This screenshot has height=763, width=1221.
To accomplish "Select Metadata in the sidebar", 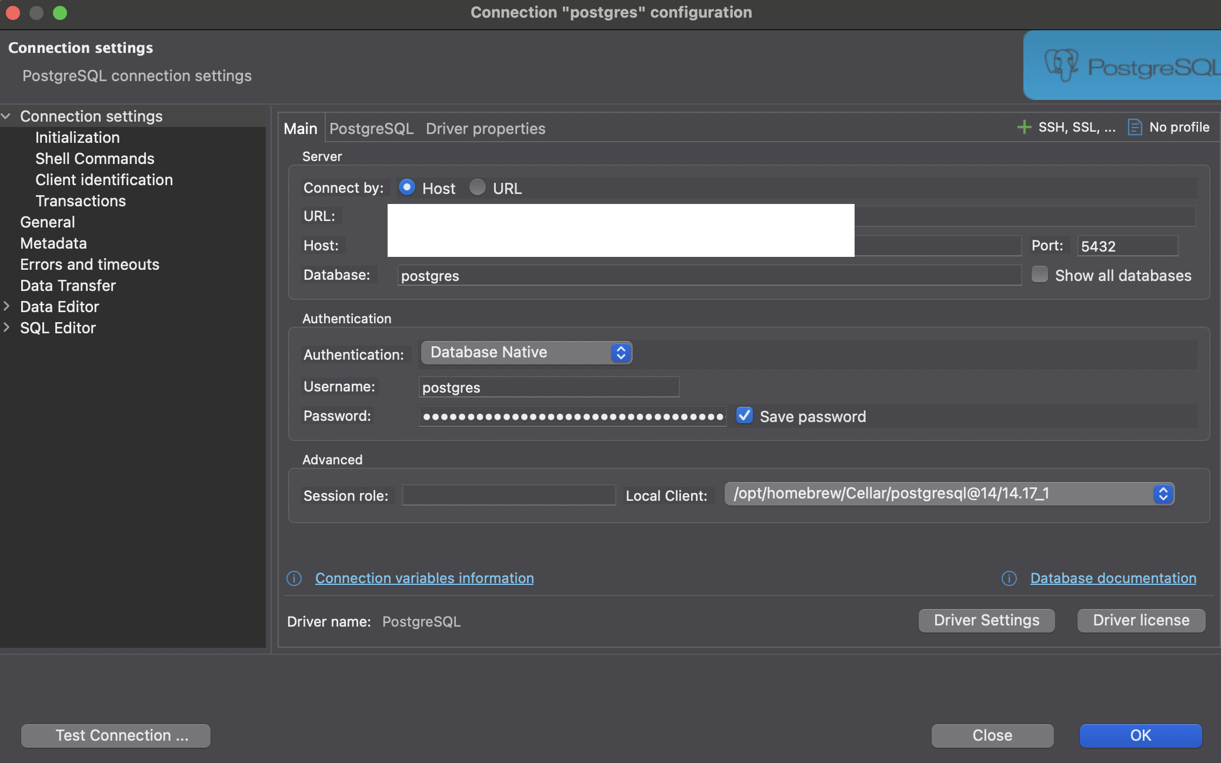I will pyautogui.click(x=54, y=243).
